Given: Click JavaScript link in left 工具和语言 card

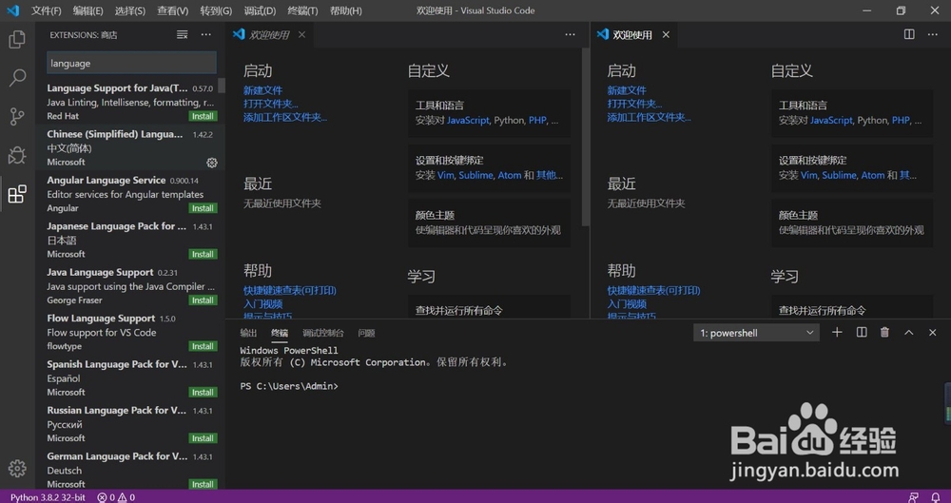Looking at the screenshot, I should pos(468,120).
